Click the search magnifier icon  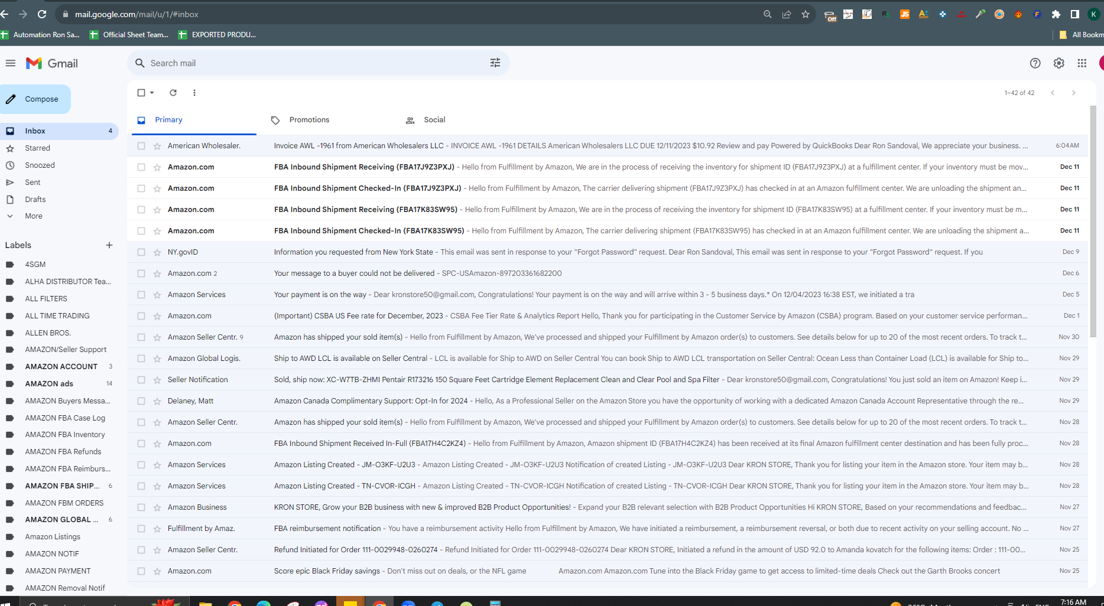[x=140, y=63]
